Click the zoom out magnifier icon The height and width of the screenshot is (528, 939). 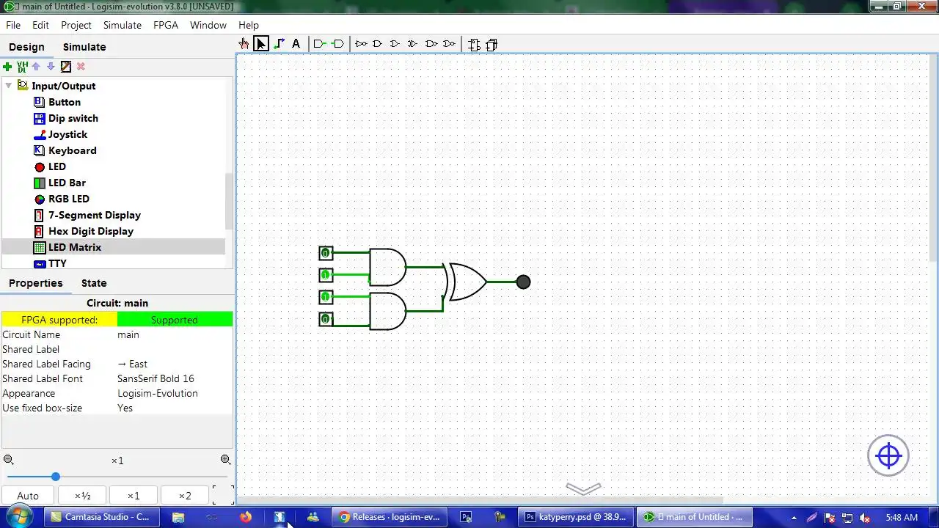(x=9, y=460)
